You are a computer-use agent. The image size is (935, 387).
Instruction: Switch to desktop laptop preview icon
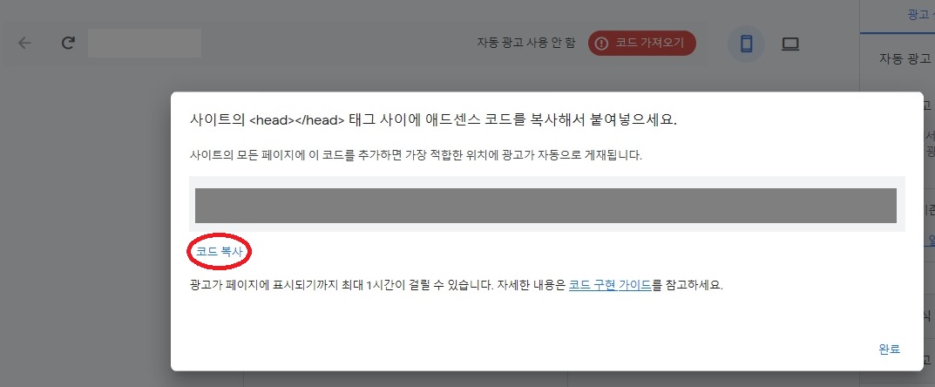[x=790, y=44]
